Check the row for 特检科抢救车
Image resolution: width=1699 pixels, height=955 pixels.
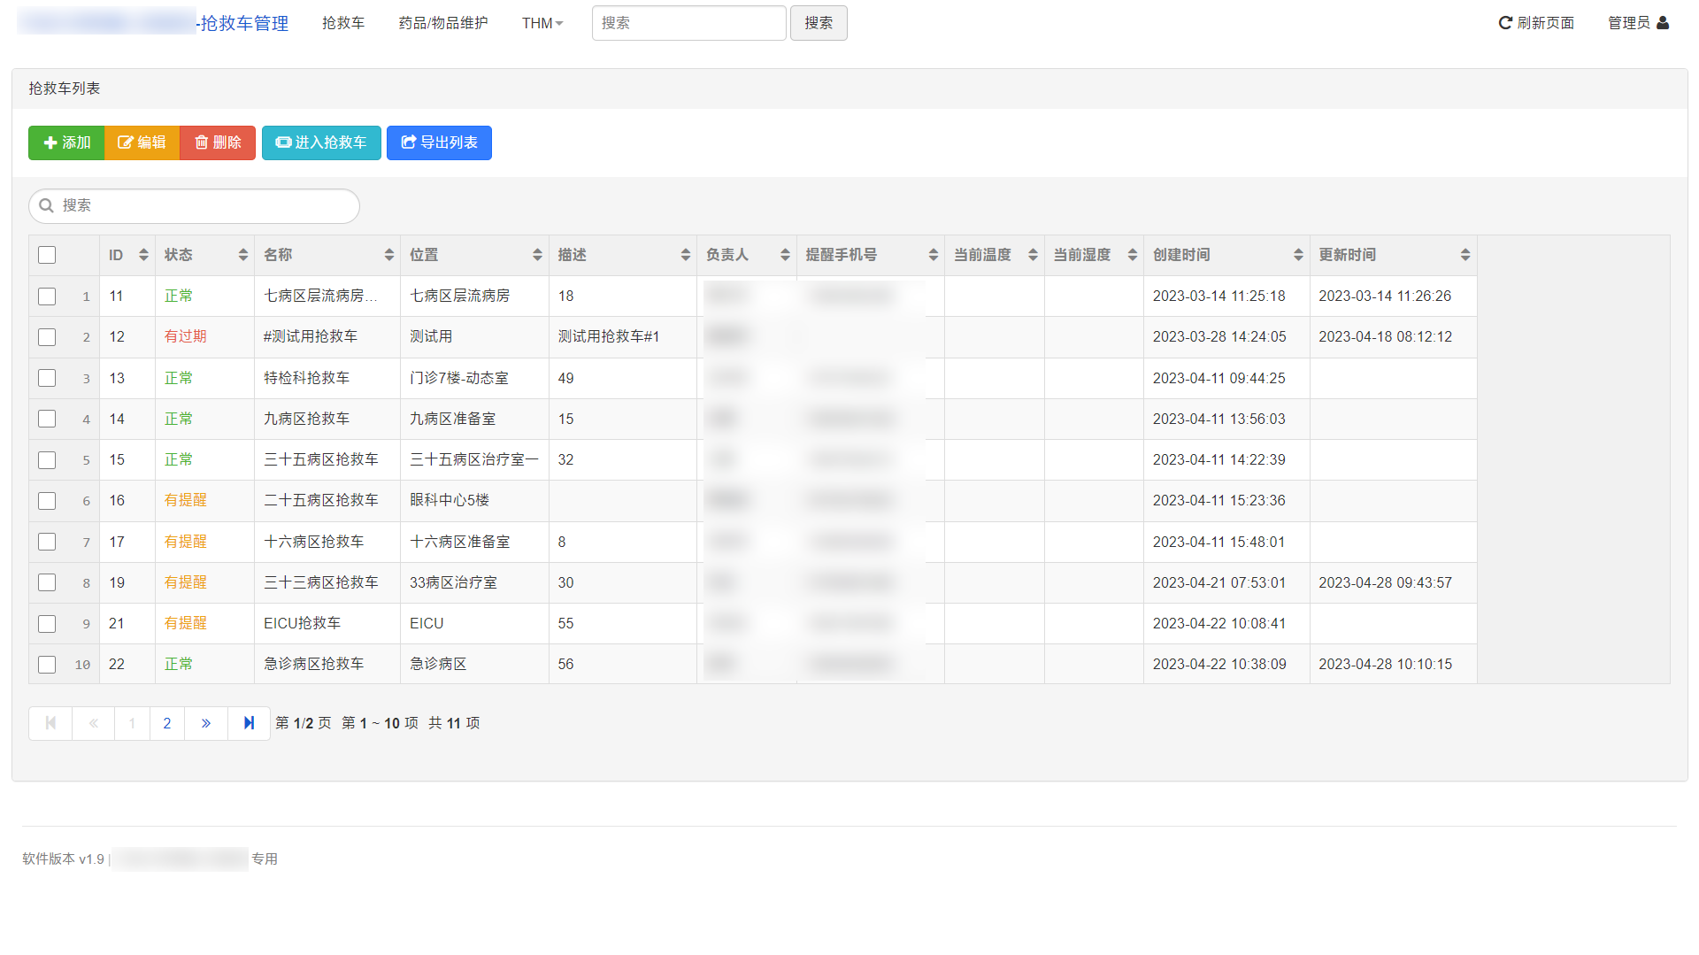47,378
